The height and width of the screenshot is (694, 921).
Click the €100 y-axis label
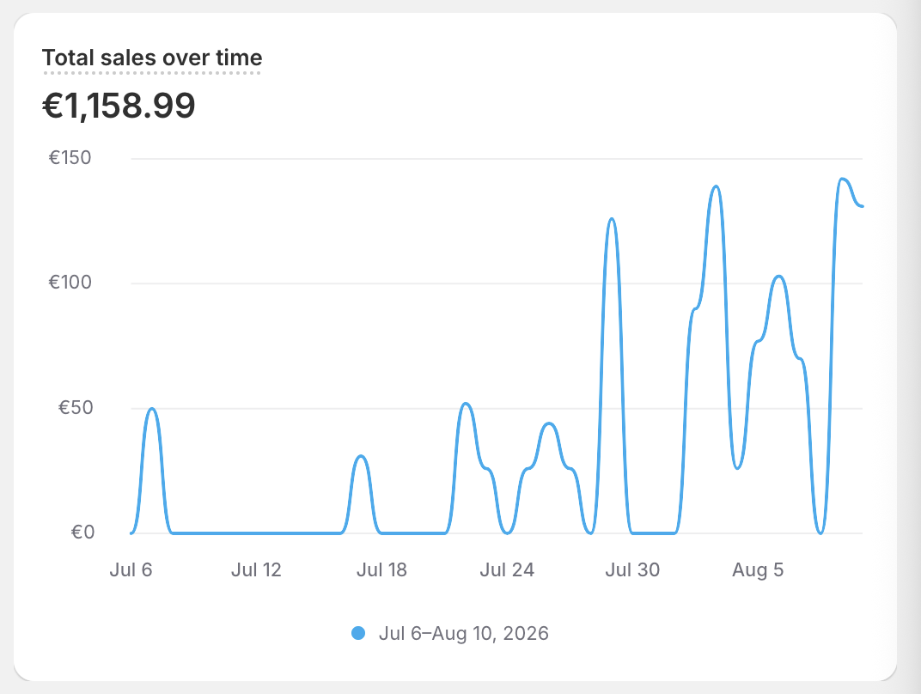coord(70,282)
